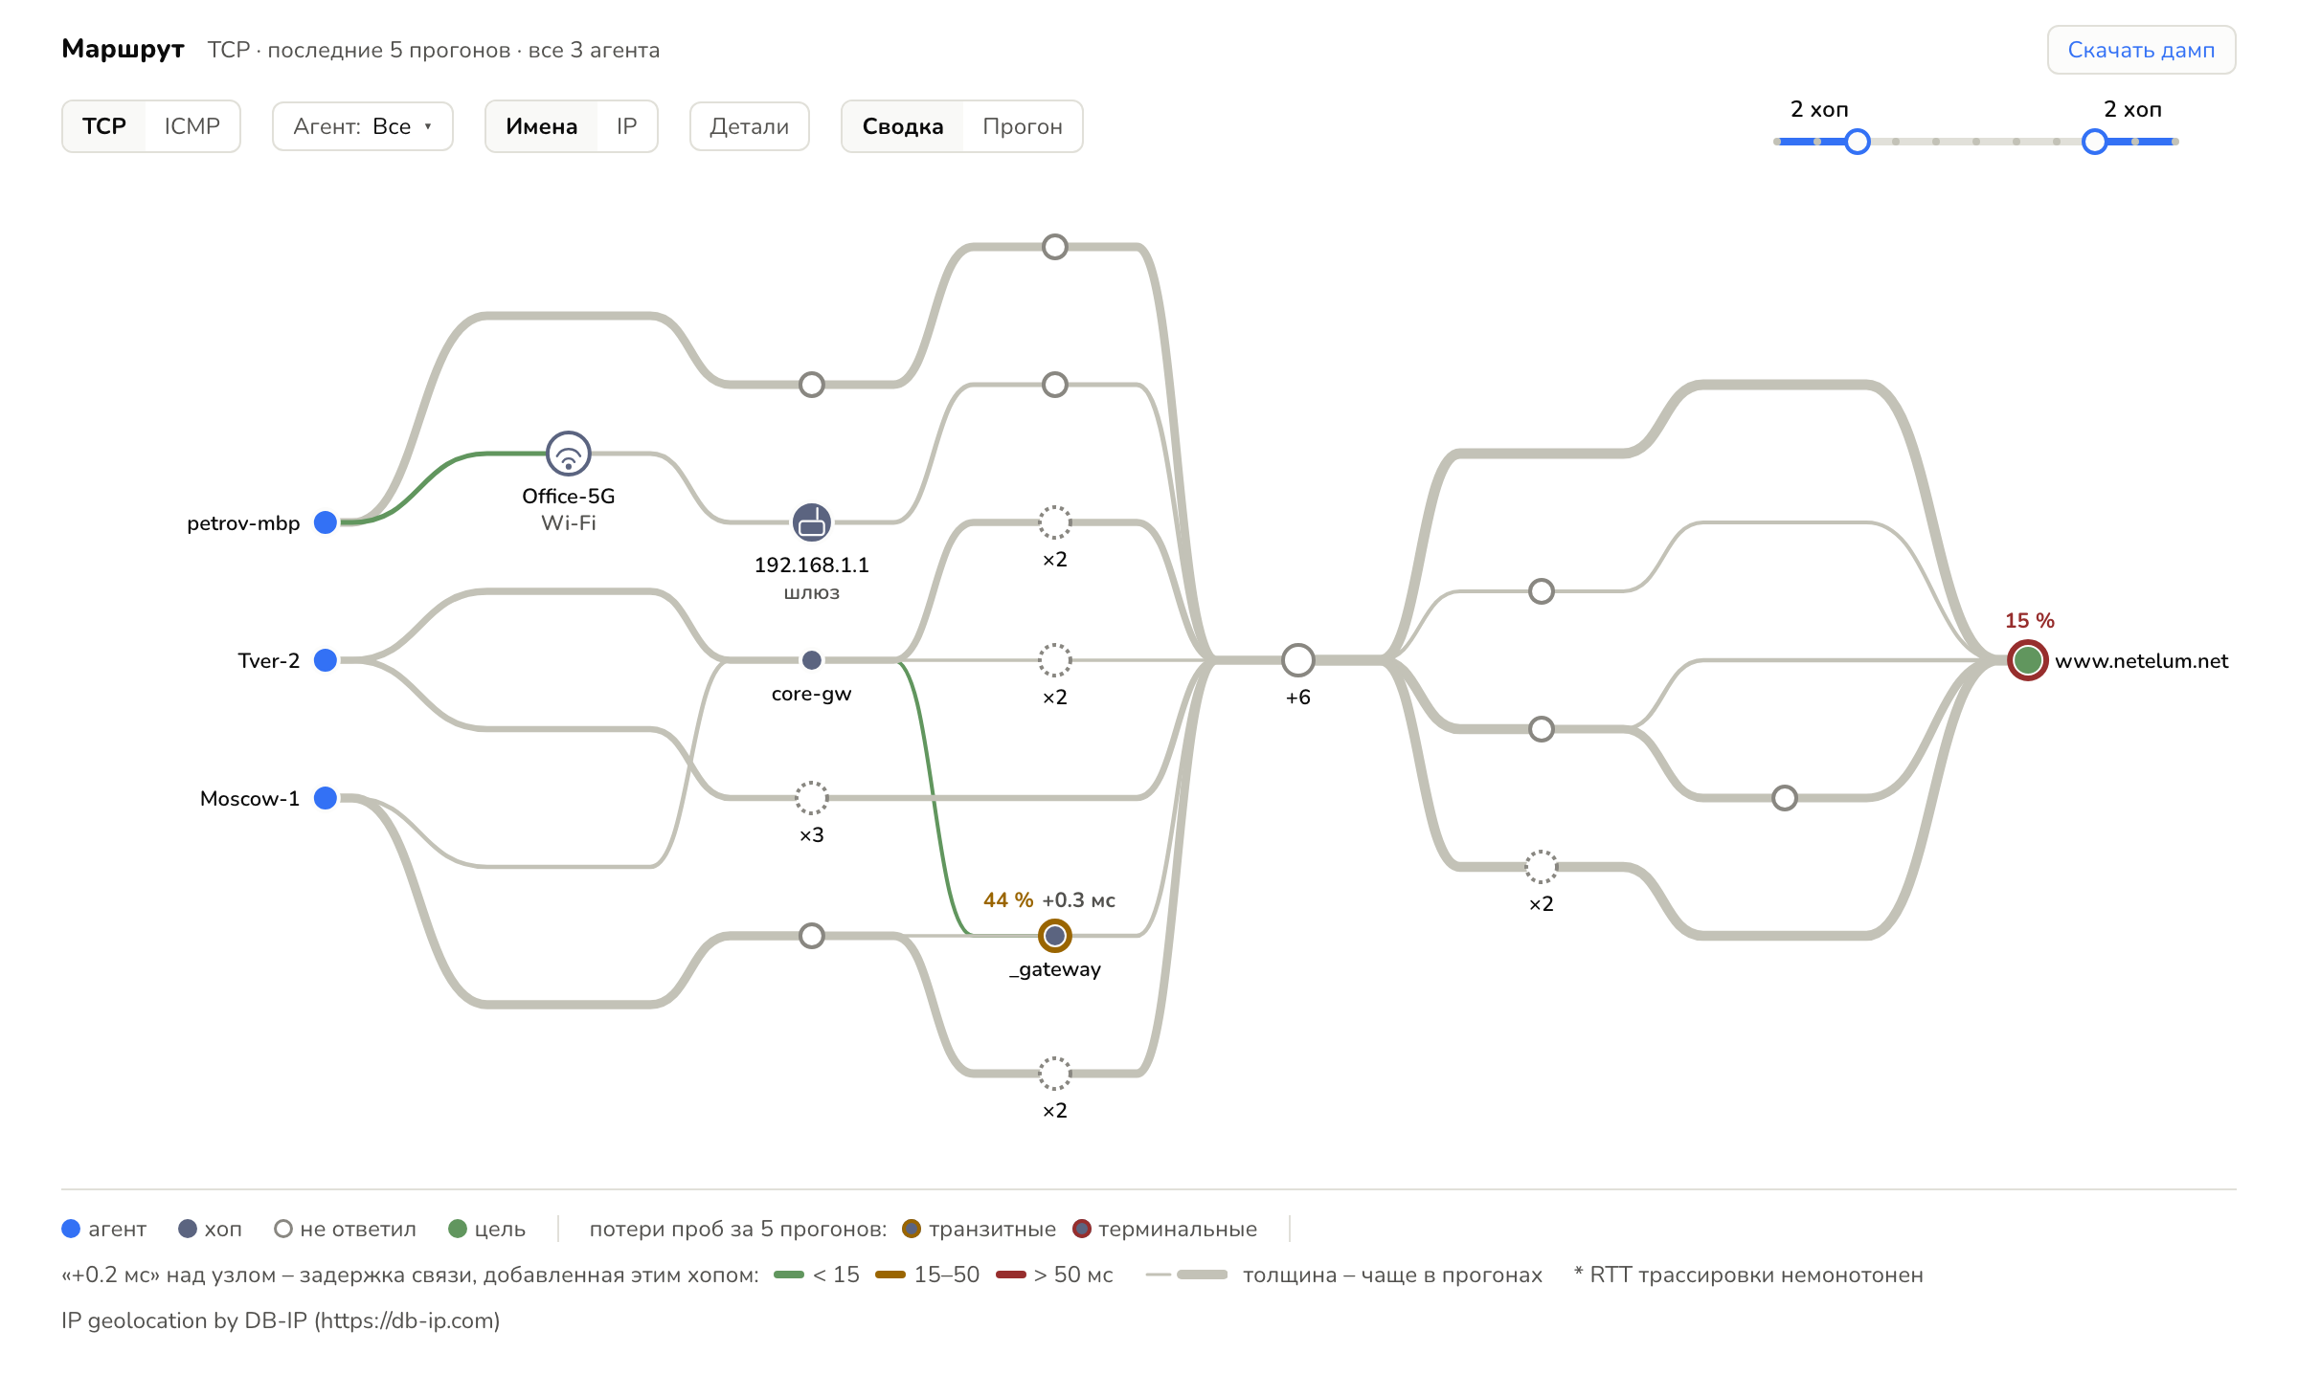Viewport: 2298px width, 1397px height.
Task: Click the www.netelum.net target node
Action: pyautogui.click(x=2027, y=660)
